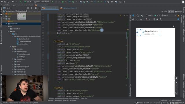Click the Open file icon in the main toolbar
Screen dimensions: 185x104
(x=2, y=2)
